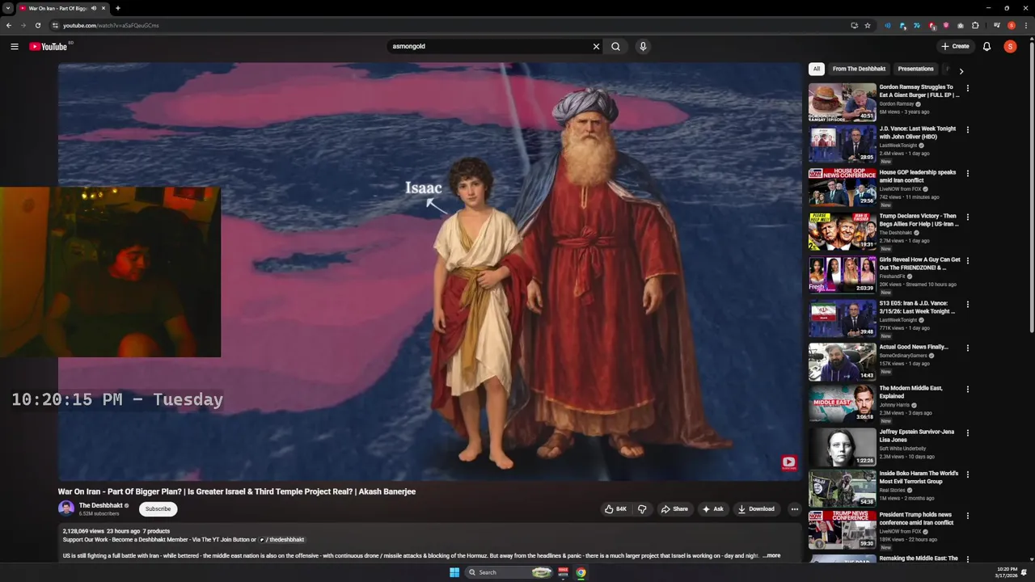Open the Ask AI button
Viewport: 1035px width, 582px height.
712,509
